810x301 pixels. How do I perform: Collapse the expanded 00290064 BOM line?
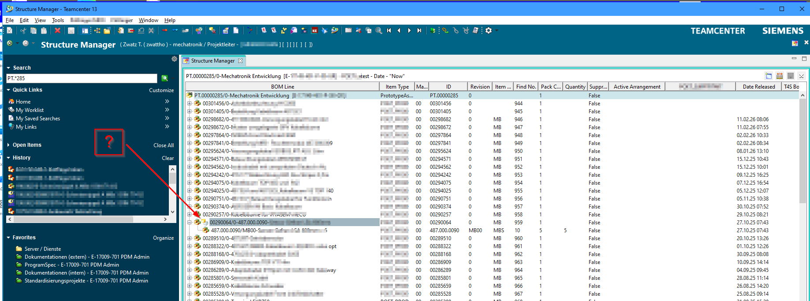click(x=190, y=223)
